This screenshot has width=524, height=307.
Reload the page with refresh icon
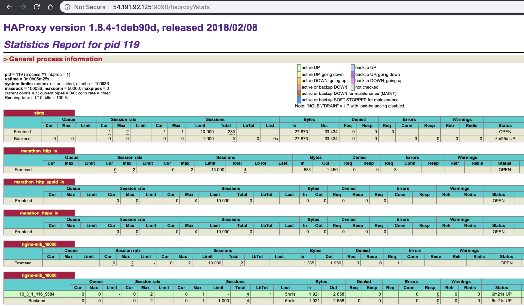click(37, 7)
